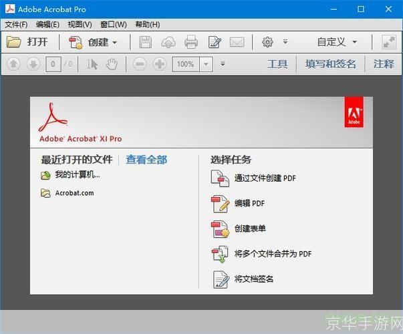Click the zoom in plus icon
403x334 pixels.
pyautogui.click(x=160, y=64)
